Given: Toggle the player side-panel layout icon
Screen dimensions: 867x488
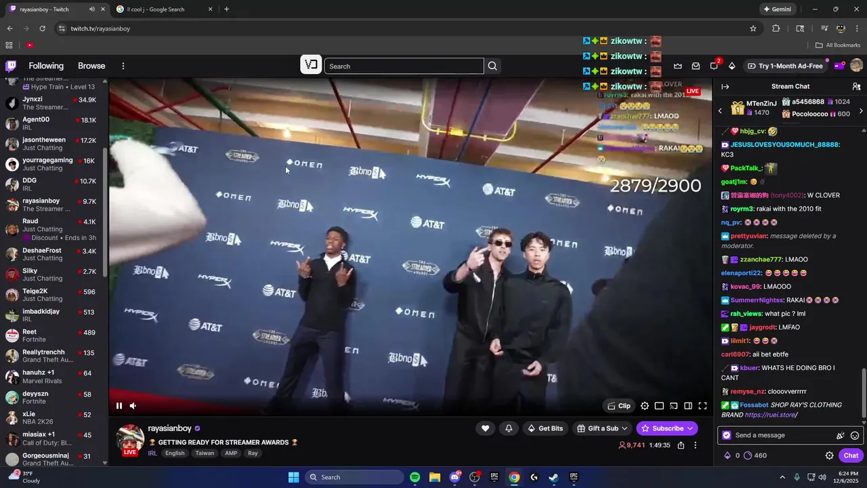Looking at the screenshot, I should (688, 406).
